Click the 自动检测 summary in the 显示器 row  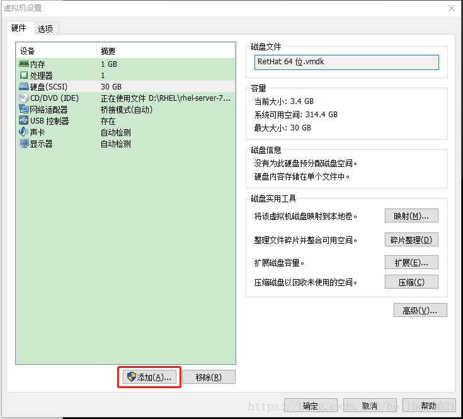(116, 144)
